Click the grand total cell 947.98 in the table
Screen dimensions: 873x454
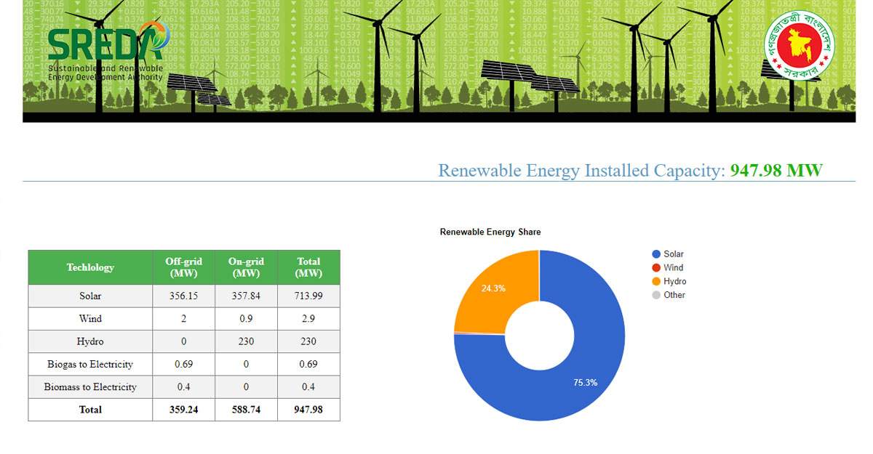coord(308,410)
